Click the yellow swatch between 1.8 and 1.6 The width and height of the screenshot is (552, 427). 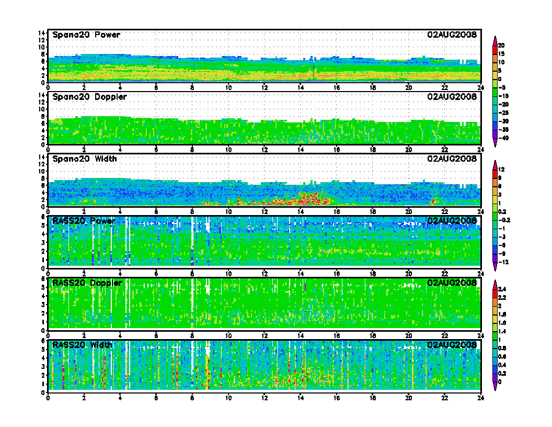tap(495, 319)
